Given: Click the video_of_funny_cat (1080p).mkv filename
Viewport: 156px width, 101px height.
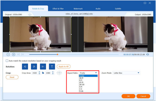Looking at the screenshot, I should pyautogui.click(x=79, y=14).
